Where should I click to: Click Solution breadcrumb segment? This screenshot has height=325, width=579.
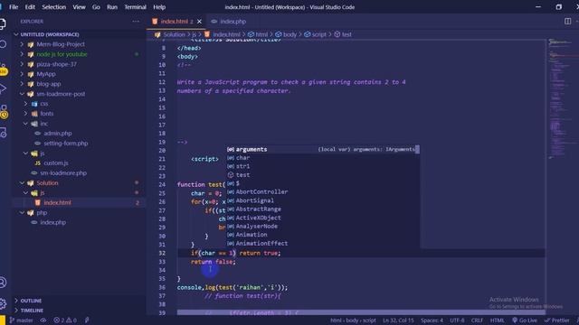174,34
